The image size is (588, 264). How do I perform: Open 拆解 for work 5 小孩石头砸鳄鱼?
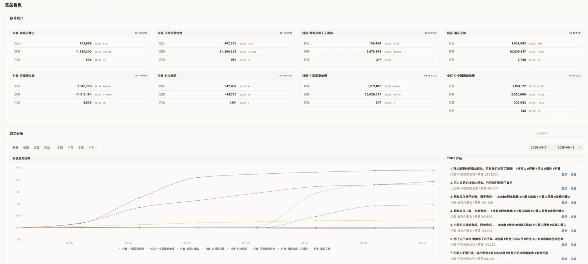(573, 231)
